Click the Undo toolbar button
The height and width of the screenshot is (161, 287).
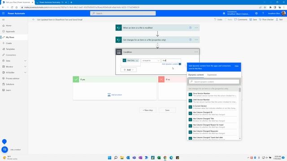(218, 20)
